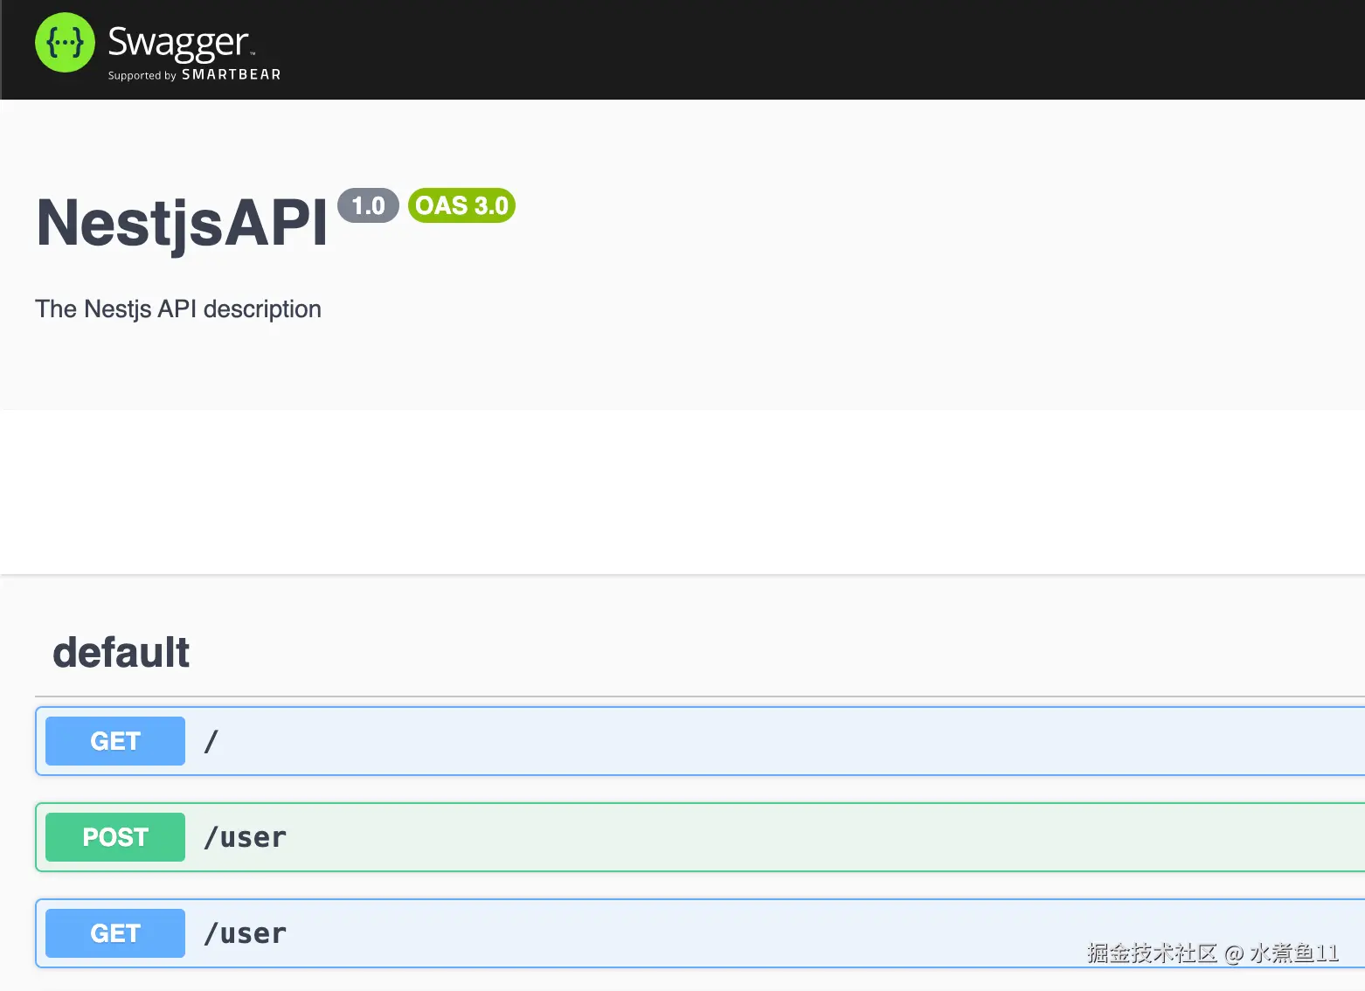The image size is (1365, 991).
Task: Click 'The Nestjs API description' text
Action: pyautogui.click(x=178, y=309)
